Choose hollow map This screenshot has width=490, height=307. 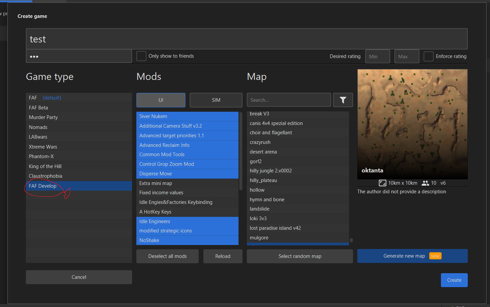298,190
